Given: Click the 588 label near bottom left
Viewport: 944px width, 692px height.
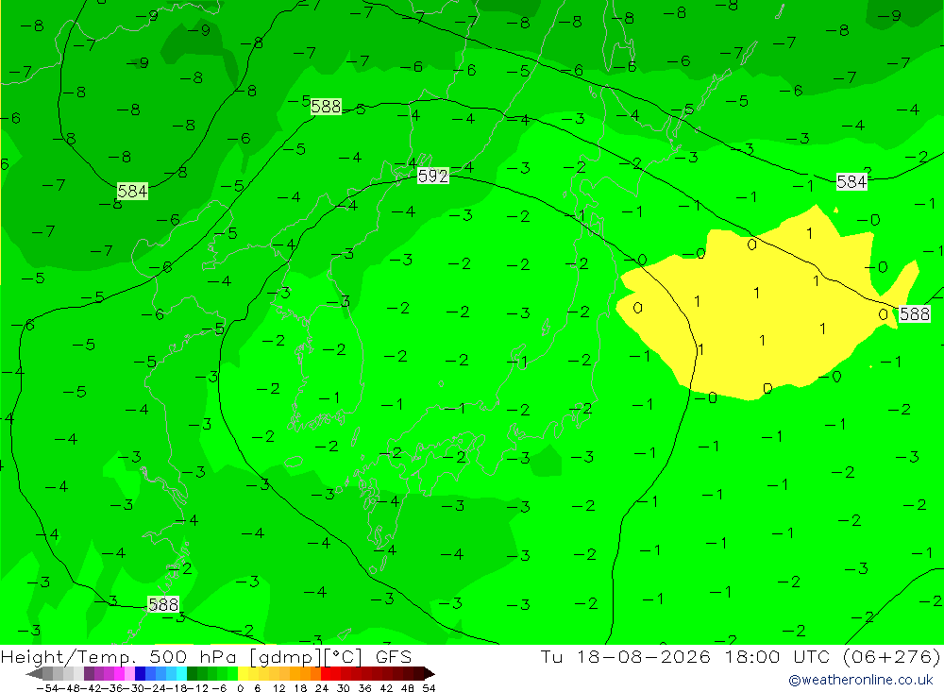Looking at the screenshot, I should pos(163,604).
